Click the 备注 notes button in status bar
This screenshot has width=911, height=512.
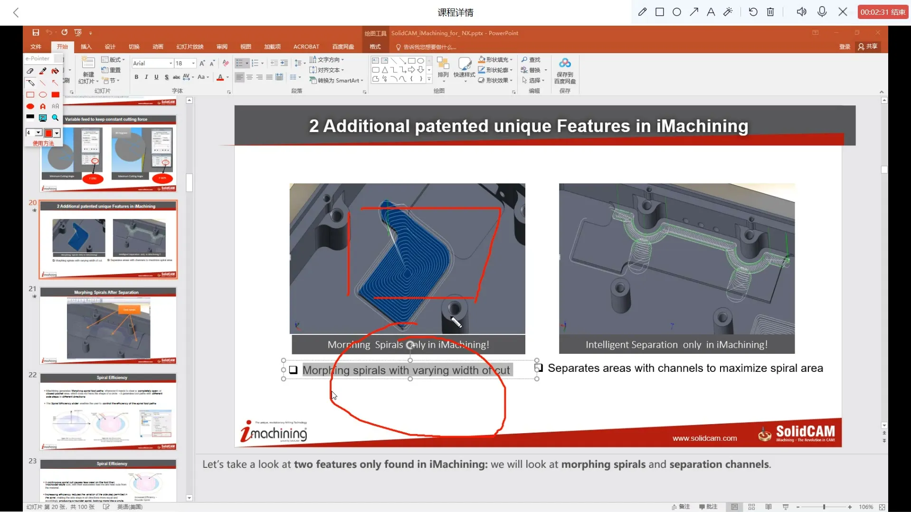tap(681, 507)
